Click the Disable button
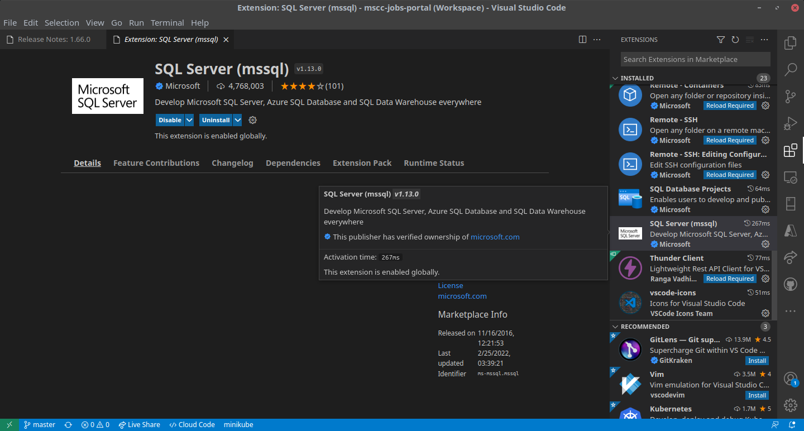This screenshot has height=431, width=804. point(170,120)
